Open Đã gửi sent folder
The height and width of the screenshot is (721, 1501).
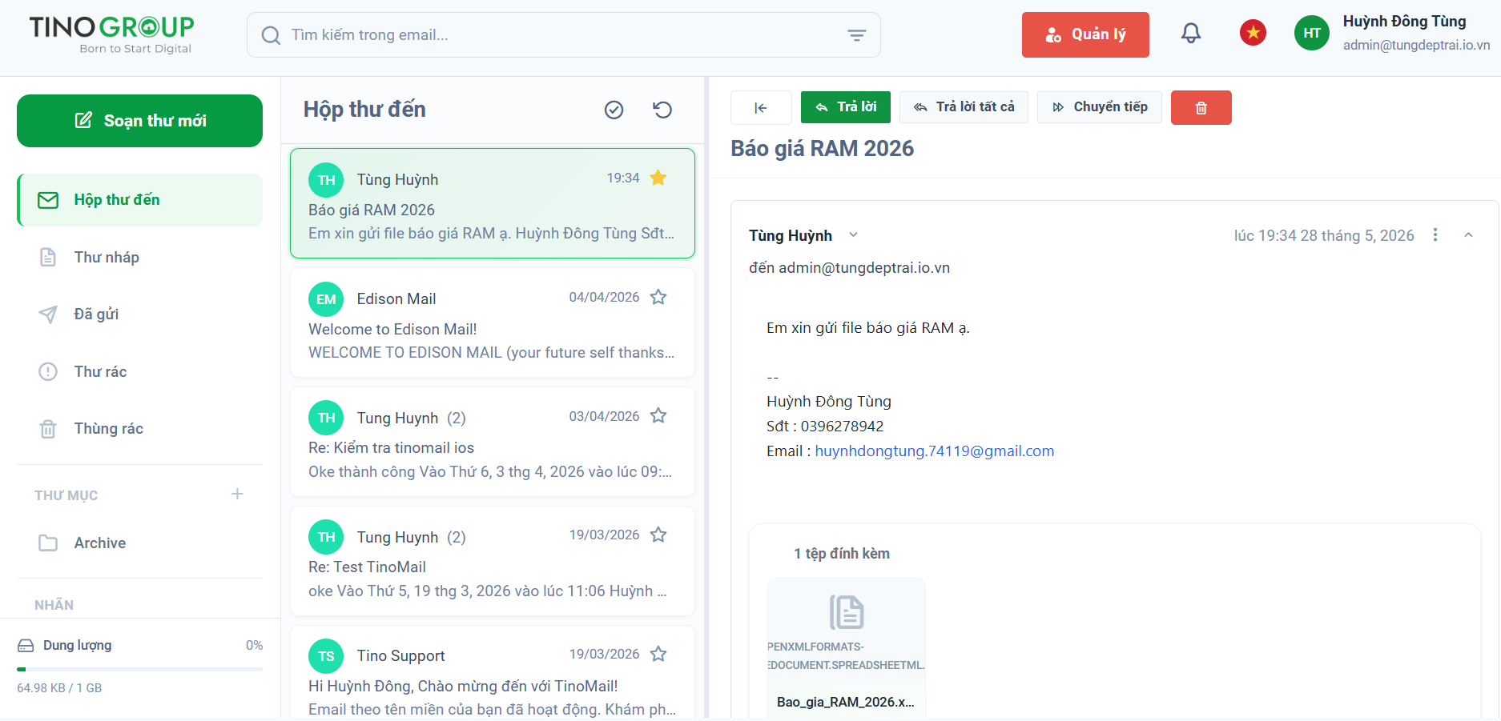(140, 314)
